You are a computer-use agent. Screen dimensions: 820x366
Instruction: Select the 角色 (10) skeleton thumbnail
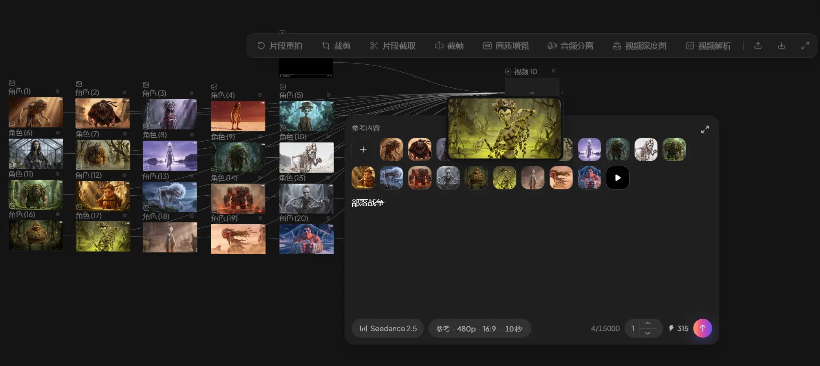pyautogui.click(x=306, y=157)
